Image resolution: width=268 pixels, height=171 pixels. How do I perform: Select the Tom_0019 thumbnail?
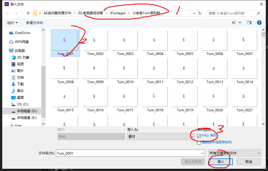tap(185, 99)
